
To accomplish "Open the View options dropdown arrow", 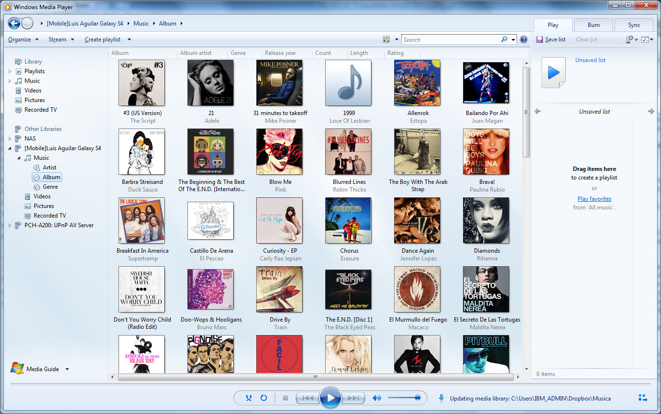I will pyautogui.click(x=397, y=39).
